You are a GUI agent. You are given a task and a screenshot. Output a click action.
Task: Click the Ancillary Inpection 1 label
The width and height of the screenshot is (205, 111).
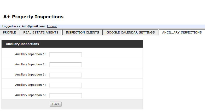[x=31, y=54]
